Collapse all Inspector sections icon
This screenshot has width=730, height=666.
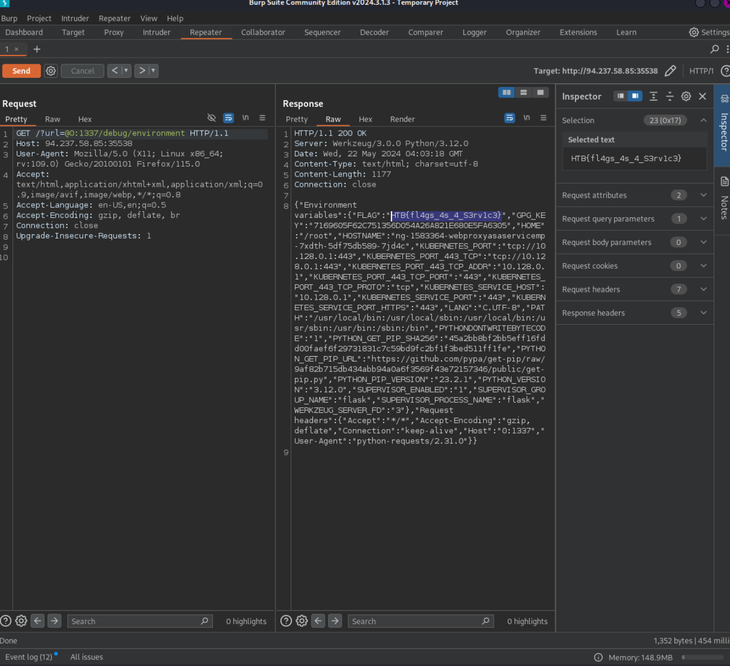click(670, 96)
